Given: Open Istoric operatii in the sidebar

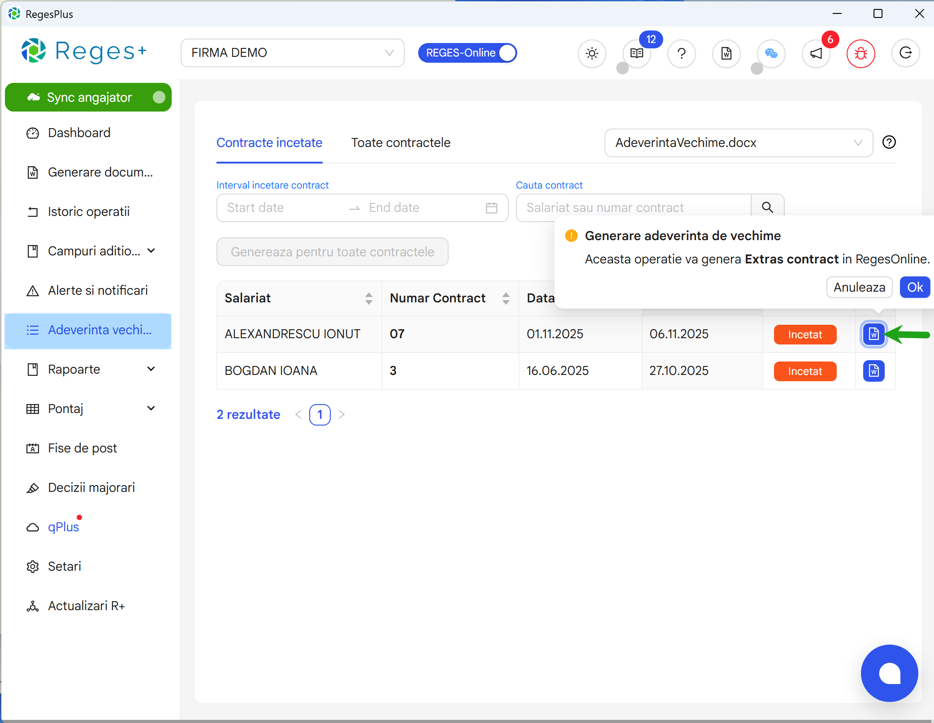Looking at the screenshot, I should point(89,211).
